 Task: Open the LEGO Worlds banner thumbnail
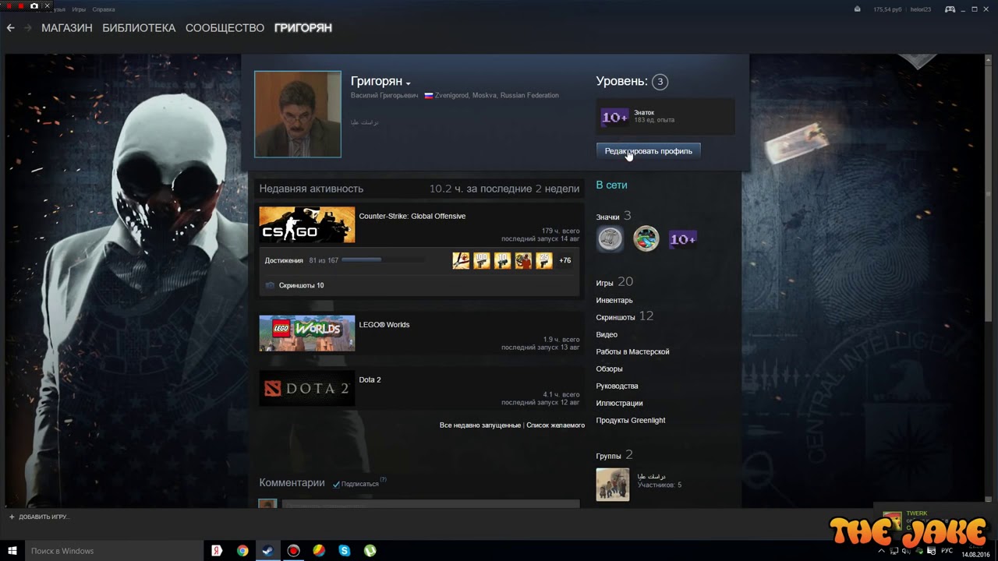(x=307, y=333)
